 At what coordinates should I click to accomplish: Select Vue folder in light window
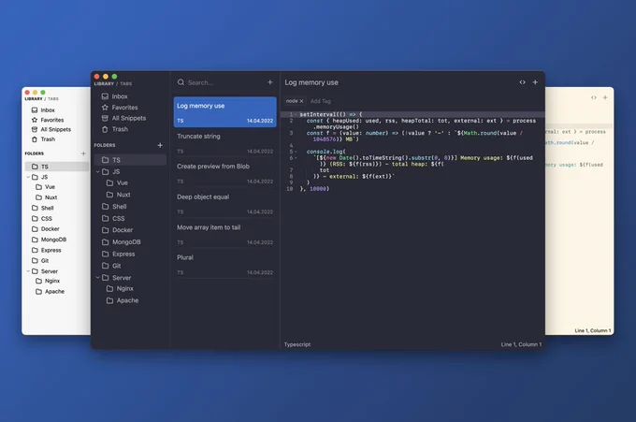pos(45,186)
